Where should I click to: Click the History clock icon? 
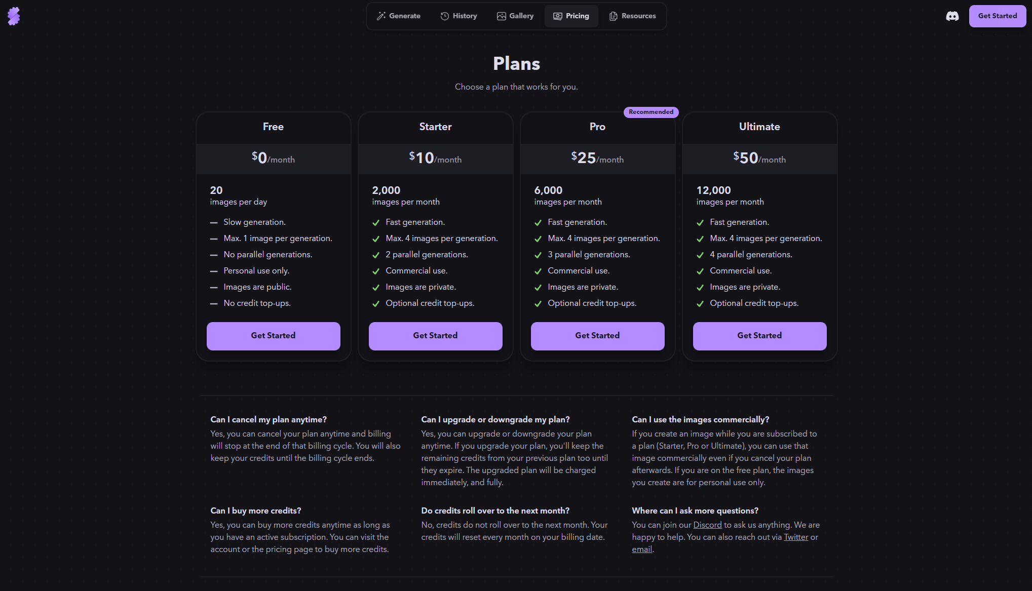click(444, 16)
